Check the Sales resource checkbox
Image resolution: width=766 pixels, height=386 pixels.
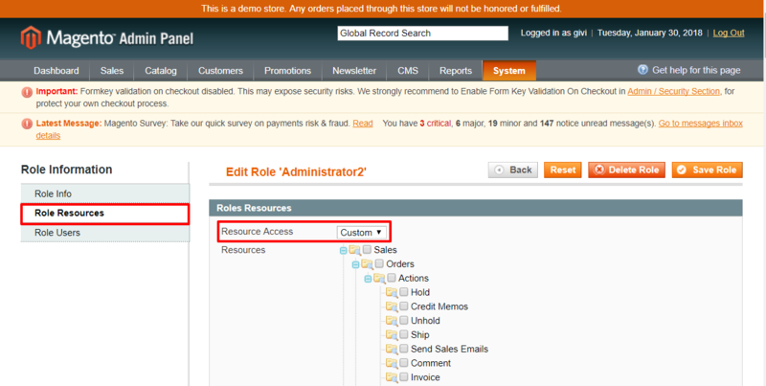pos(367,250)
